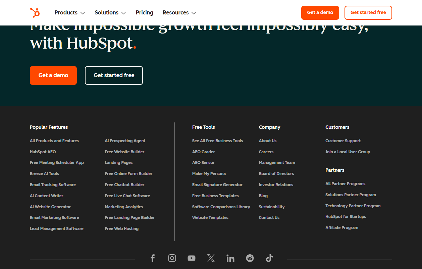Open Email Tracking Software link

(x=53, y=185)
